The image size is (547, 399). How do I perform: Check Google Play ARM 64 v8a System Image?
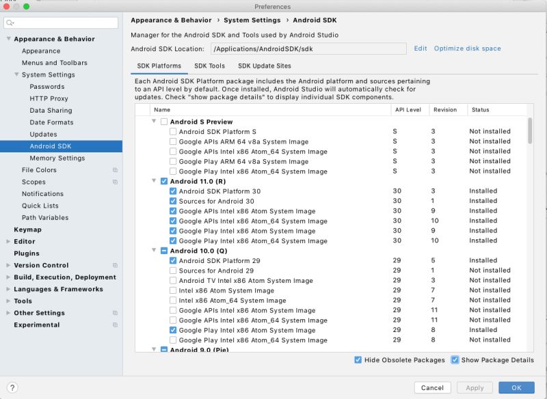click(x=173, y=161)
